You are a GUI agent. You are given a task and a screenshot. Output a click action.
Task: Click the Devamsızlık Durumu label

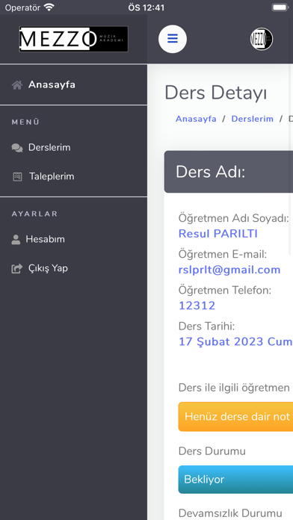(x=230, y=513)
